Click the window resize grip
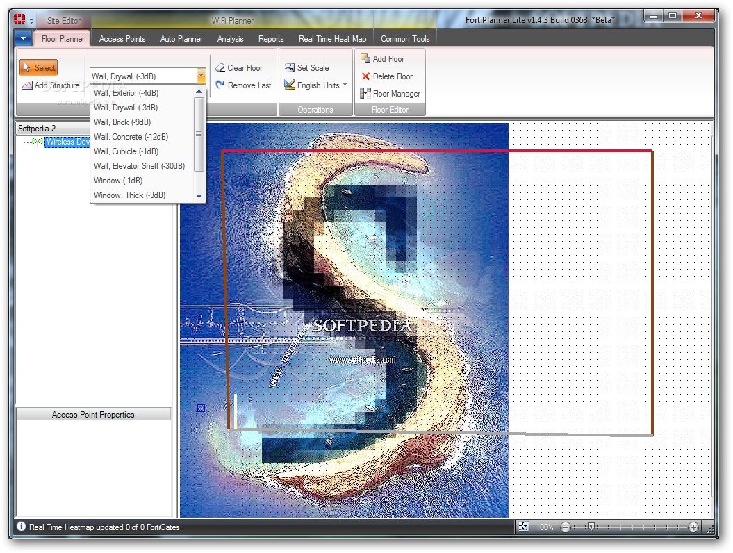Viewport: 733px width, 553px height. click(x=710, y=529)
